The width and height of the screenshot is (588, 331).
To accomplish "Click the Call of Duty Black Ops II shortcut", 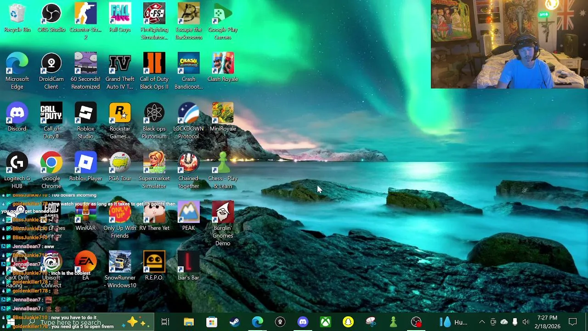I will point(154,71).
